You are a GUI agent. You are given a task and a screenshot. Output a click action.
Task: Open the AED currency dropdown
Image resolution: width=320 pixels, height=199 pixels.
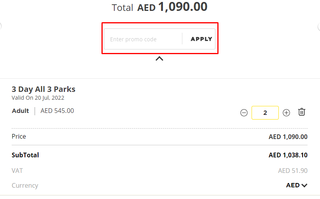tap(297, 185)
